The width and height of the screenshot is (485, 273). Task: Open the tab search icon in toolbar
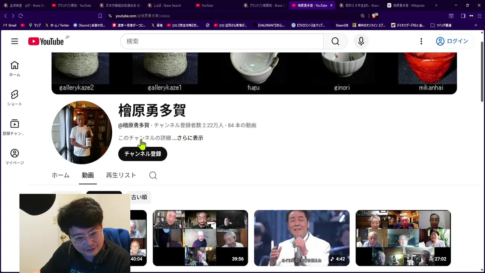[x=451, y=16]
